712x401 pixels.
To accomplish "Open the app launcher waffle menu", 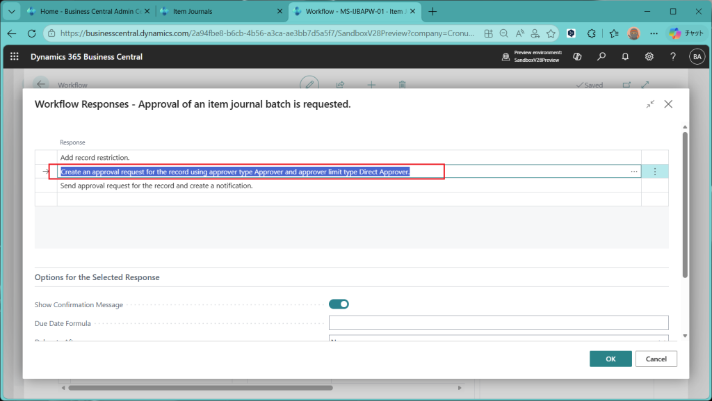I will 15,57.
